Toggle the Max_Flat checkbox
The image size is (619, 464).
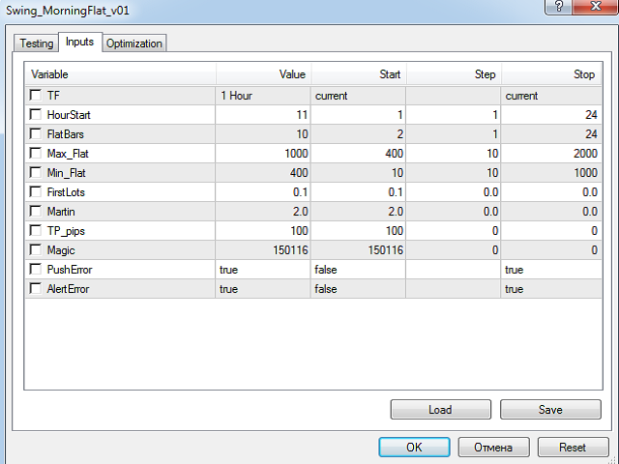click(36, 154)
